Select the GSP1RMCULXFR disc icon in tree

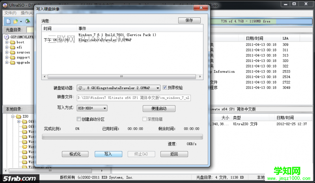click(6, 37)
